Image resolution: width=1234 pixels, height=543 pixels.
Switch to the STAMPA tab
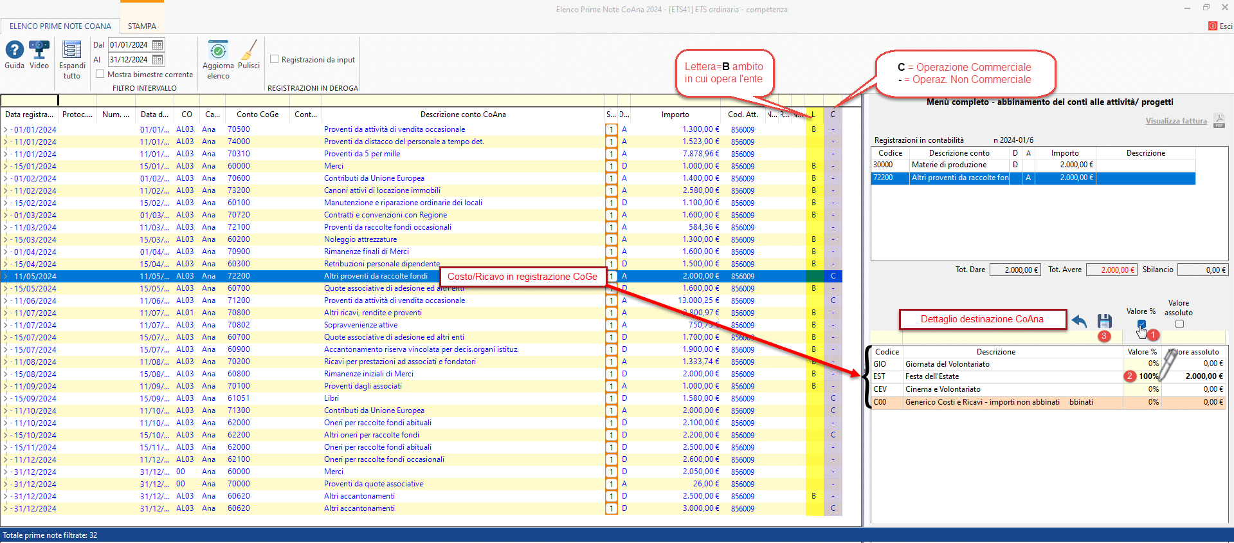tap(142, 26)
